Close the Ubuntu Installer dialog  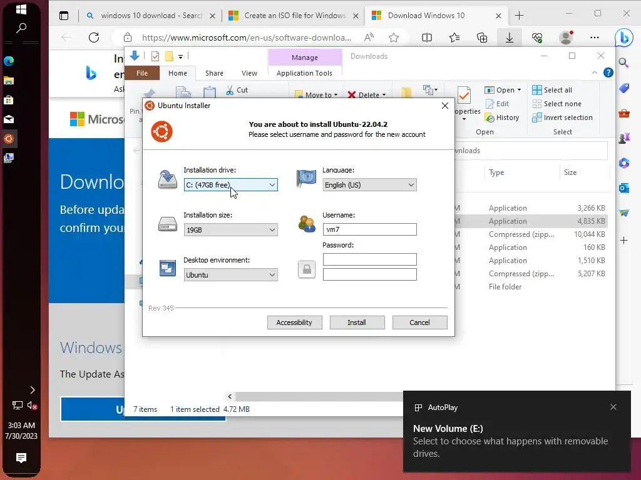(x=445, y=106)
